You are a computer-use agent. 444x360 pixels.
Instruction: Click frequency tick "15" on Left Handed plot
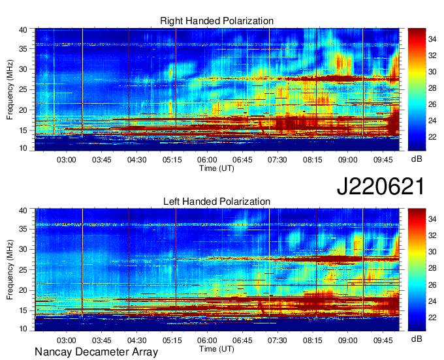(24, 311)
